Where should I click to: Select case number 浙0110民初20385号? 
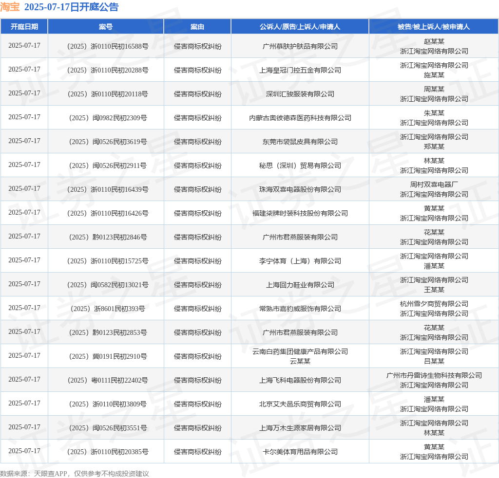click(108, 452)
